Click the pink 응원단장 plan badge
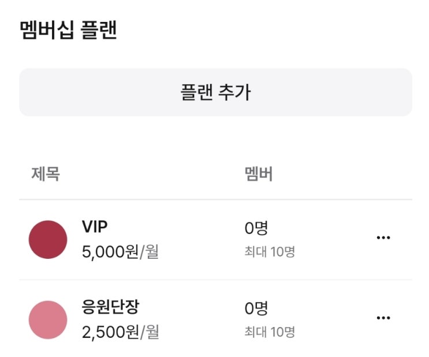The height and width of the screenshot is (357, 429). [48, 319]
